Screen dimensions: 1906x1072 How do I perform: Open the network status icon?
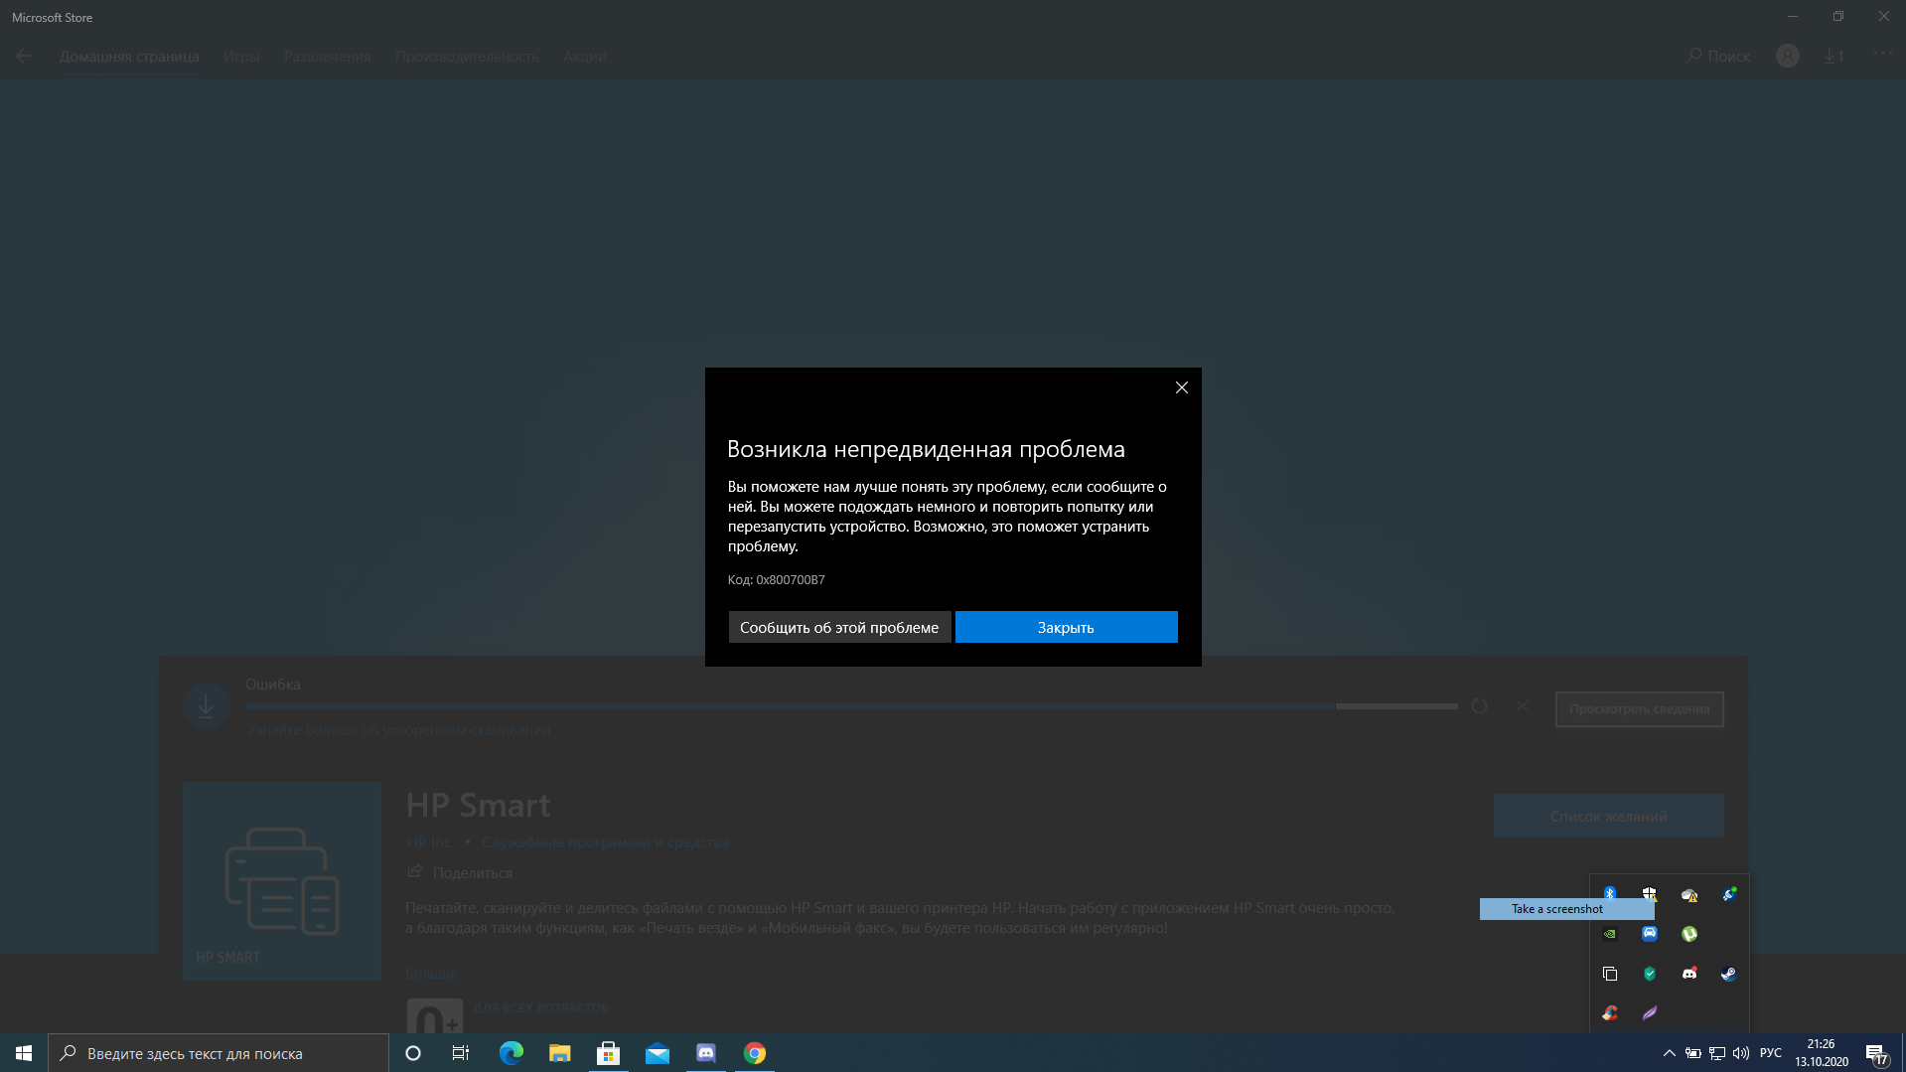point(1717,1053)
